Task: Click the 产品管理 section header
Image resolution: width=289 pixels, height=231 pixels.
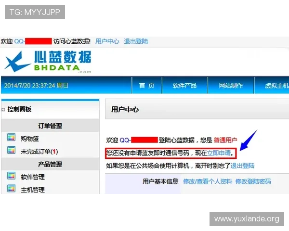Action: point(50,164)
